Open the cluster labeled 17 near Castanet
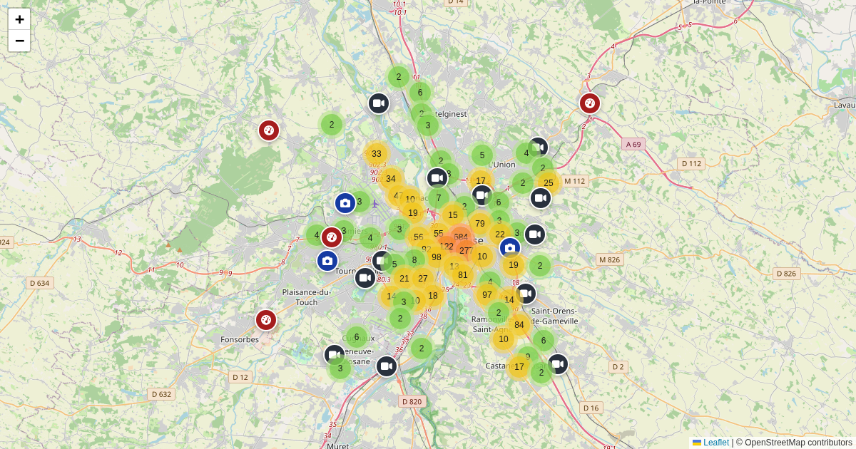The height and width of the screenshot is (449, 856). pyautogui.click(x=519, y=367)
